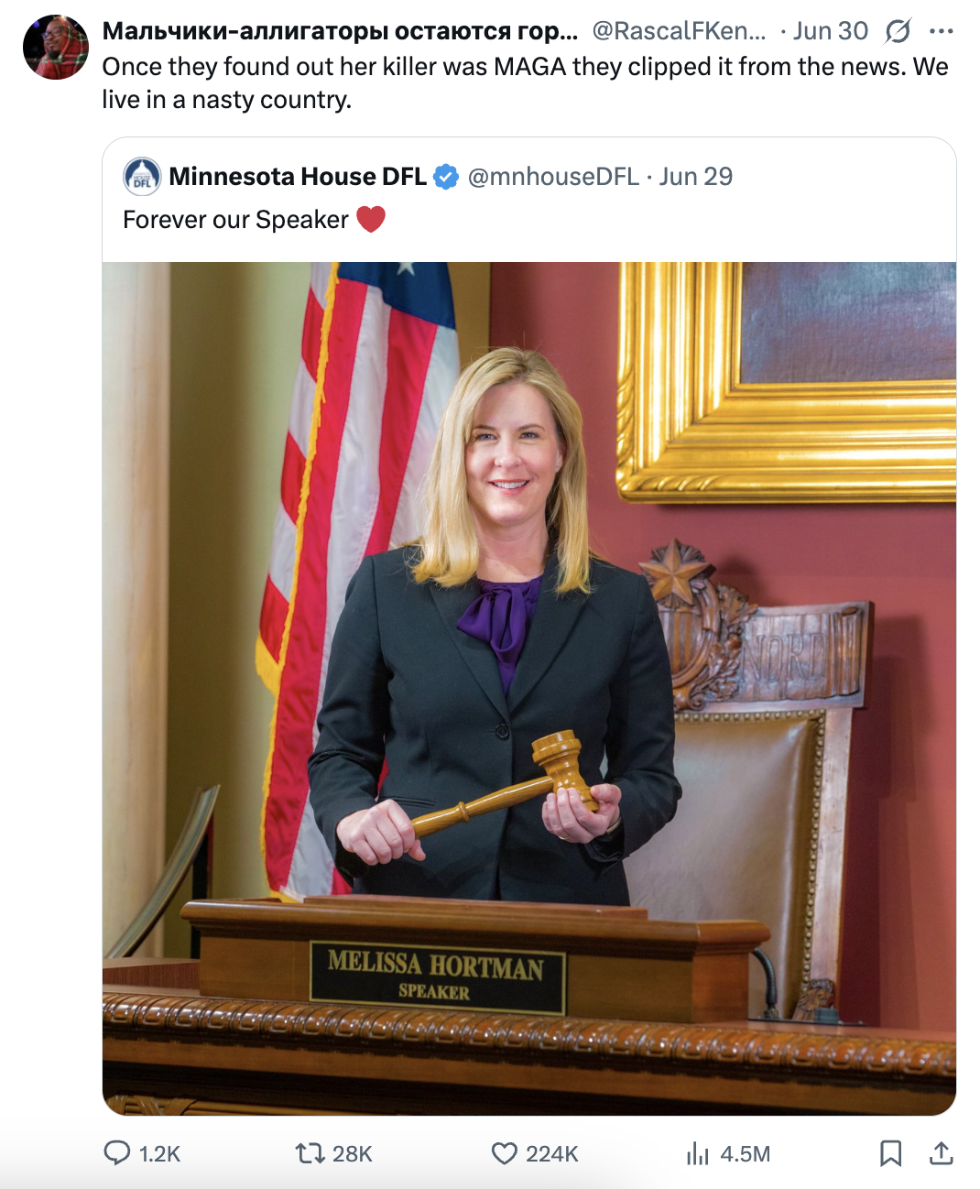Click the Jun 29 quoted timestamp

[696, 176]
